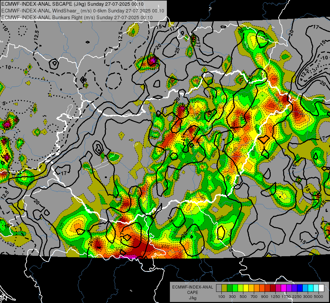Click the pure yellow legend swatch
The width and height of the screenshot is (330, 303).
coord(246,288)
